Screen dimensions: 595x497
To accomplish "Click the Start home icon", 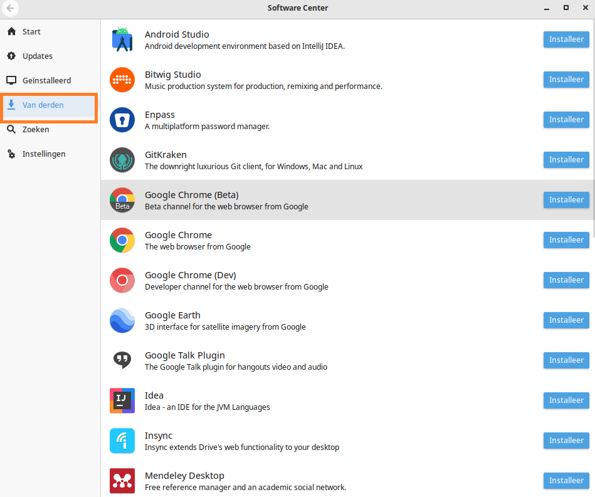I will [x=12, y=31].
